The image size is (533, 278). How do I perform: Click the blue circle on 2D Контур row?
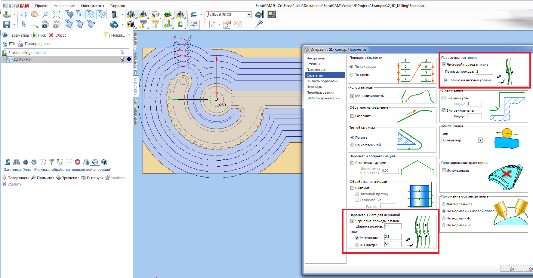[x=129, y=59]
